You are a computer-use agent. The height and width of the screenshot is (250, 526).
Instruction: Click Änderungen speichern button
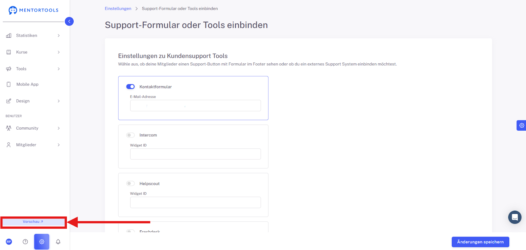tap(480, 242)
